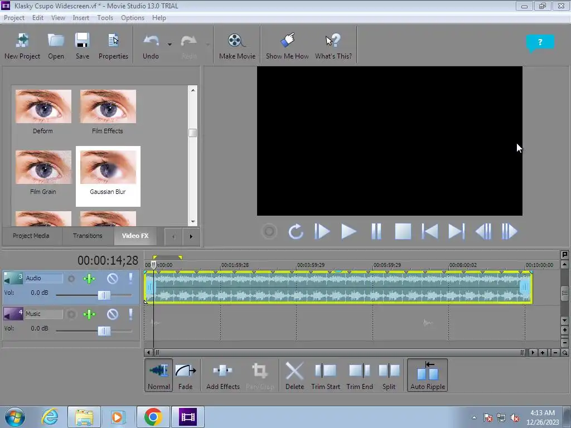The height and width of the screenshot is (428, 571).
Task: Start a New Project from toolbar
Action: pos(22,46)
